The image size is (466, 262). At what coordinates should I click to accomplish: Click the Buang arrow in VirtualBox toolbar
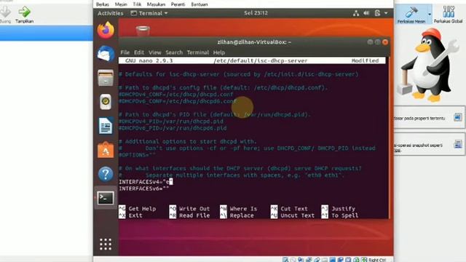(x=5, y=15)
